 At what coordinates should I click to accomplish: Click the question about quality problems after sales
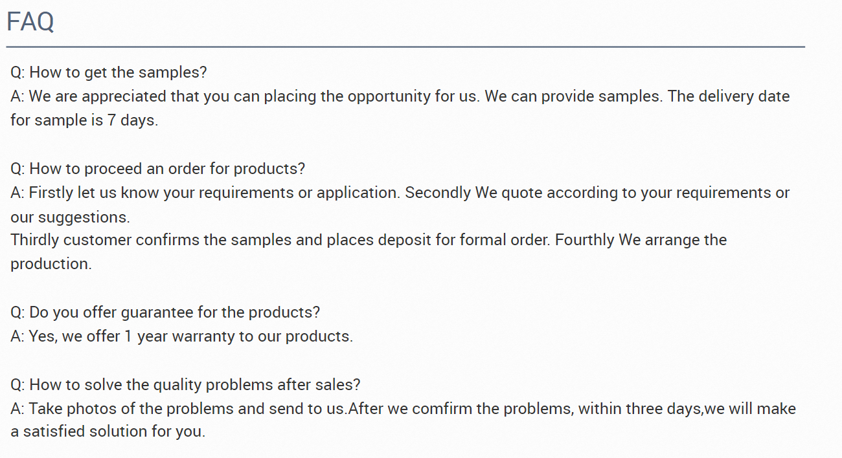click(x=185, y=385)
